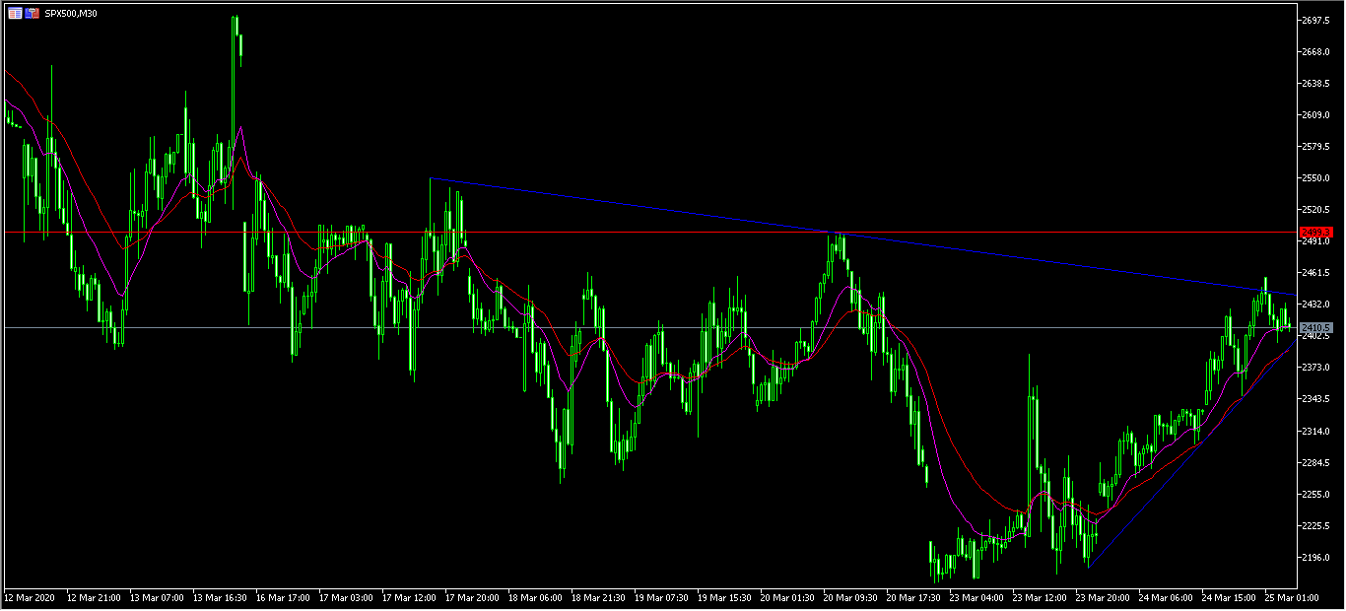Click the 19 Mar 15:30 time label

724,597
